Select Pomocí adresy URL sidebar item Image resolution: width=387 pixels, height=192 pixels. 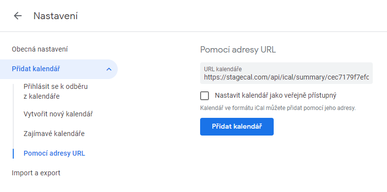[54, 153]
